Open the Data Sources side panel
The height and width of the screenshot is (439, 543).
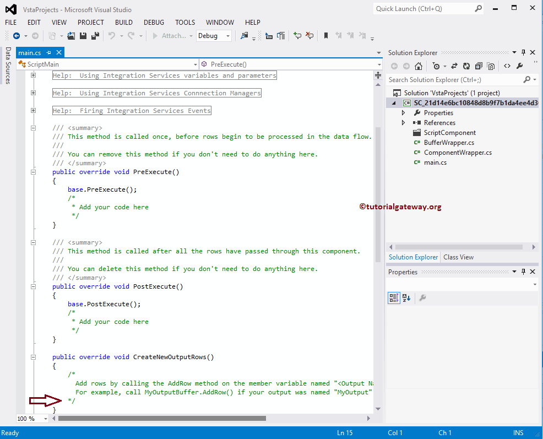[8, 66]
